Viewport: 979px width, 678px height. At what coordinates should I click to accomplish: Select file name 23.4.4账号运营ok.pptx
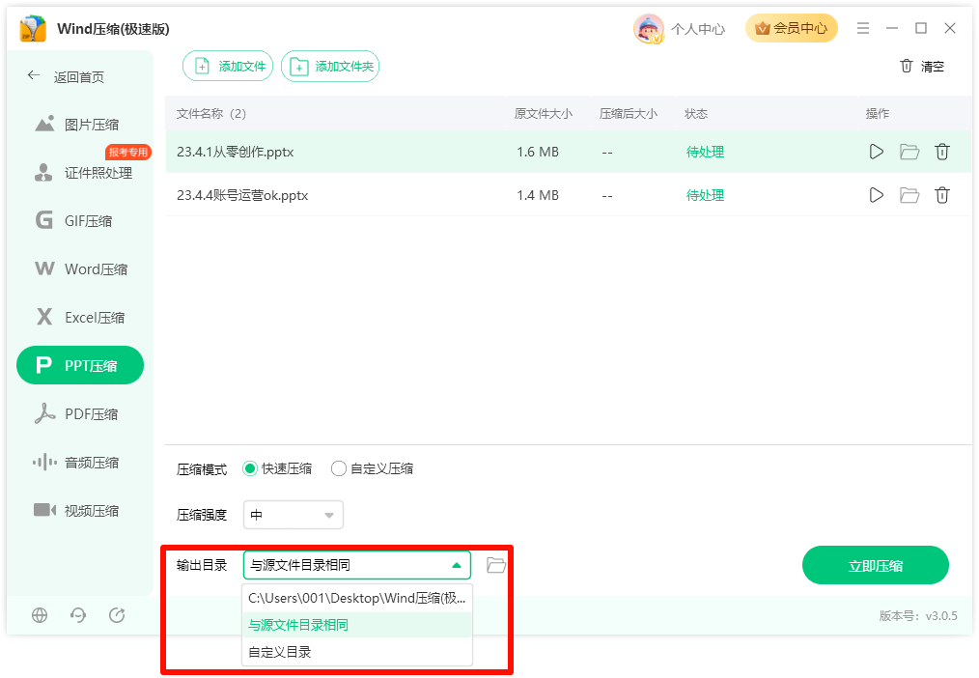242,195
